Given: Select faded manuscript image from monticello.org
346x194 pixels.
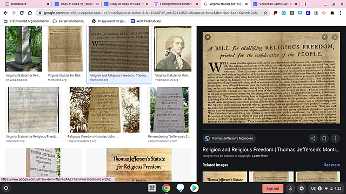Looking at the screenshot, I should 34,110.
